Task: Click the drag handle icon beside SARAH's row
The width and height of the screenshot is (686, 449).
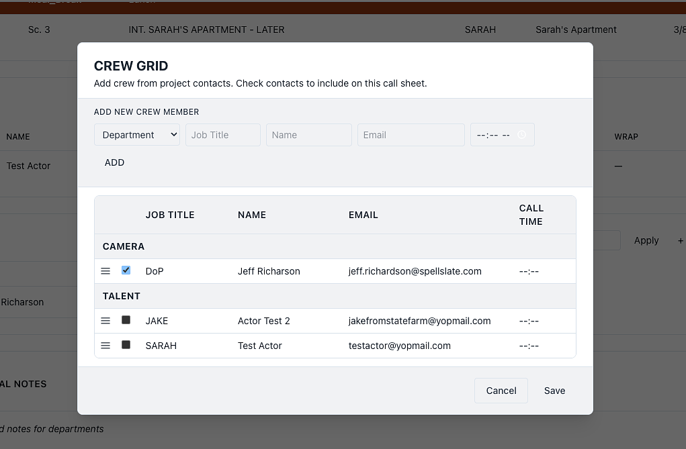Action: [105, 345]
